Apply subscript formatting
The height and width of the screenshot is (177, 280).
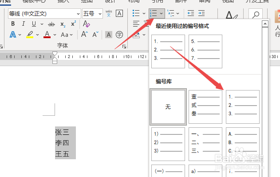coord(63,24)
